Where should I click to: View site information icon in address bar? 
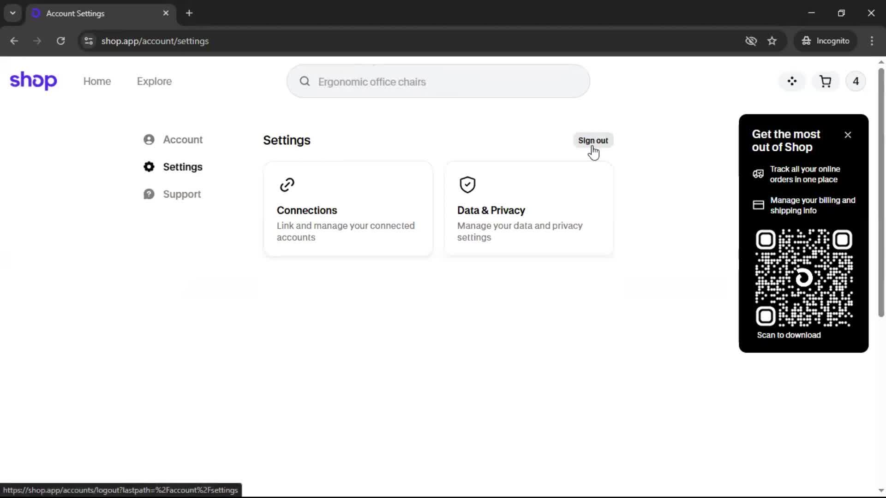(x=89, y=41)
